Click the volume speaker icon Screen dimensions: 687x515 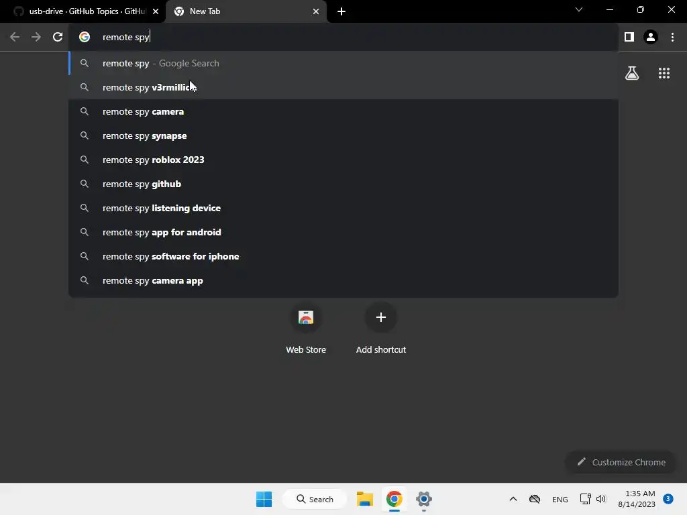pos(601,499)
